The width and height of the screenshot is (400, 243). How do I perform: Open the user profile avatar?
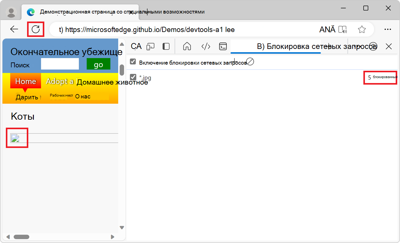(x=12, y=12)
